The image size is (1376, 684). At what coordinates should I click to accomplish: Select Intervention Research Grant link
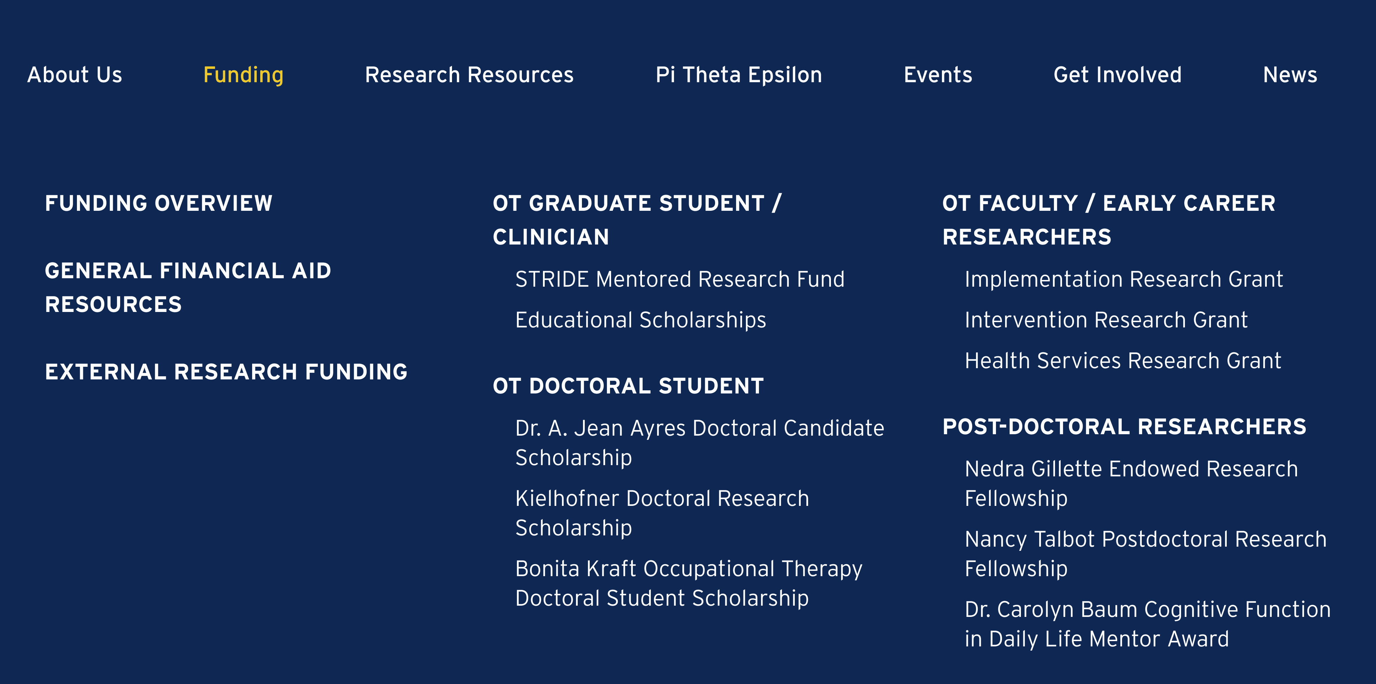tap(1106, 320)
